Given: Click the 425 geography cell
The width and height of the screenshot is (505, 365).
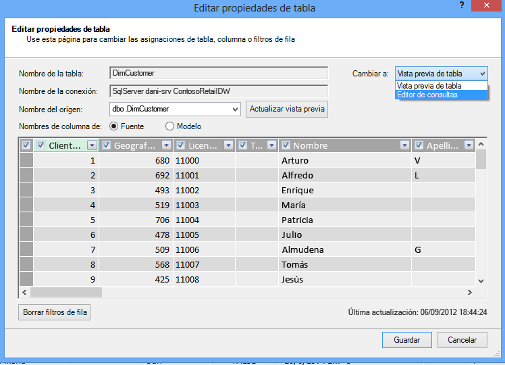Looking at the screenshot, I should (136, 279).
